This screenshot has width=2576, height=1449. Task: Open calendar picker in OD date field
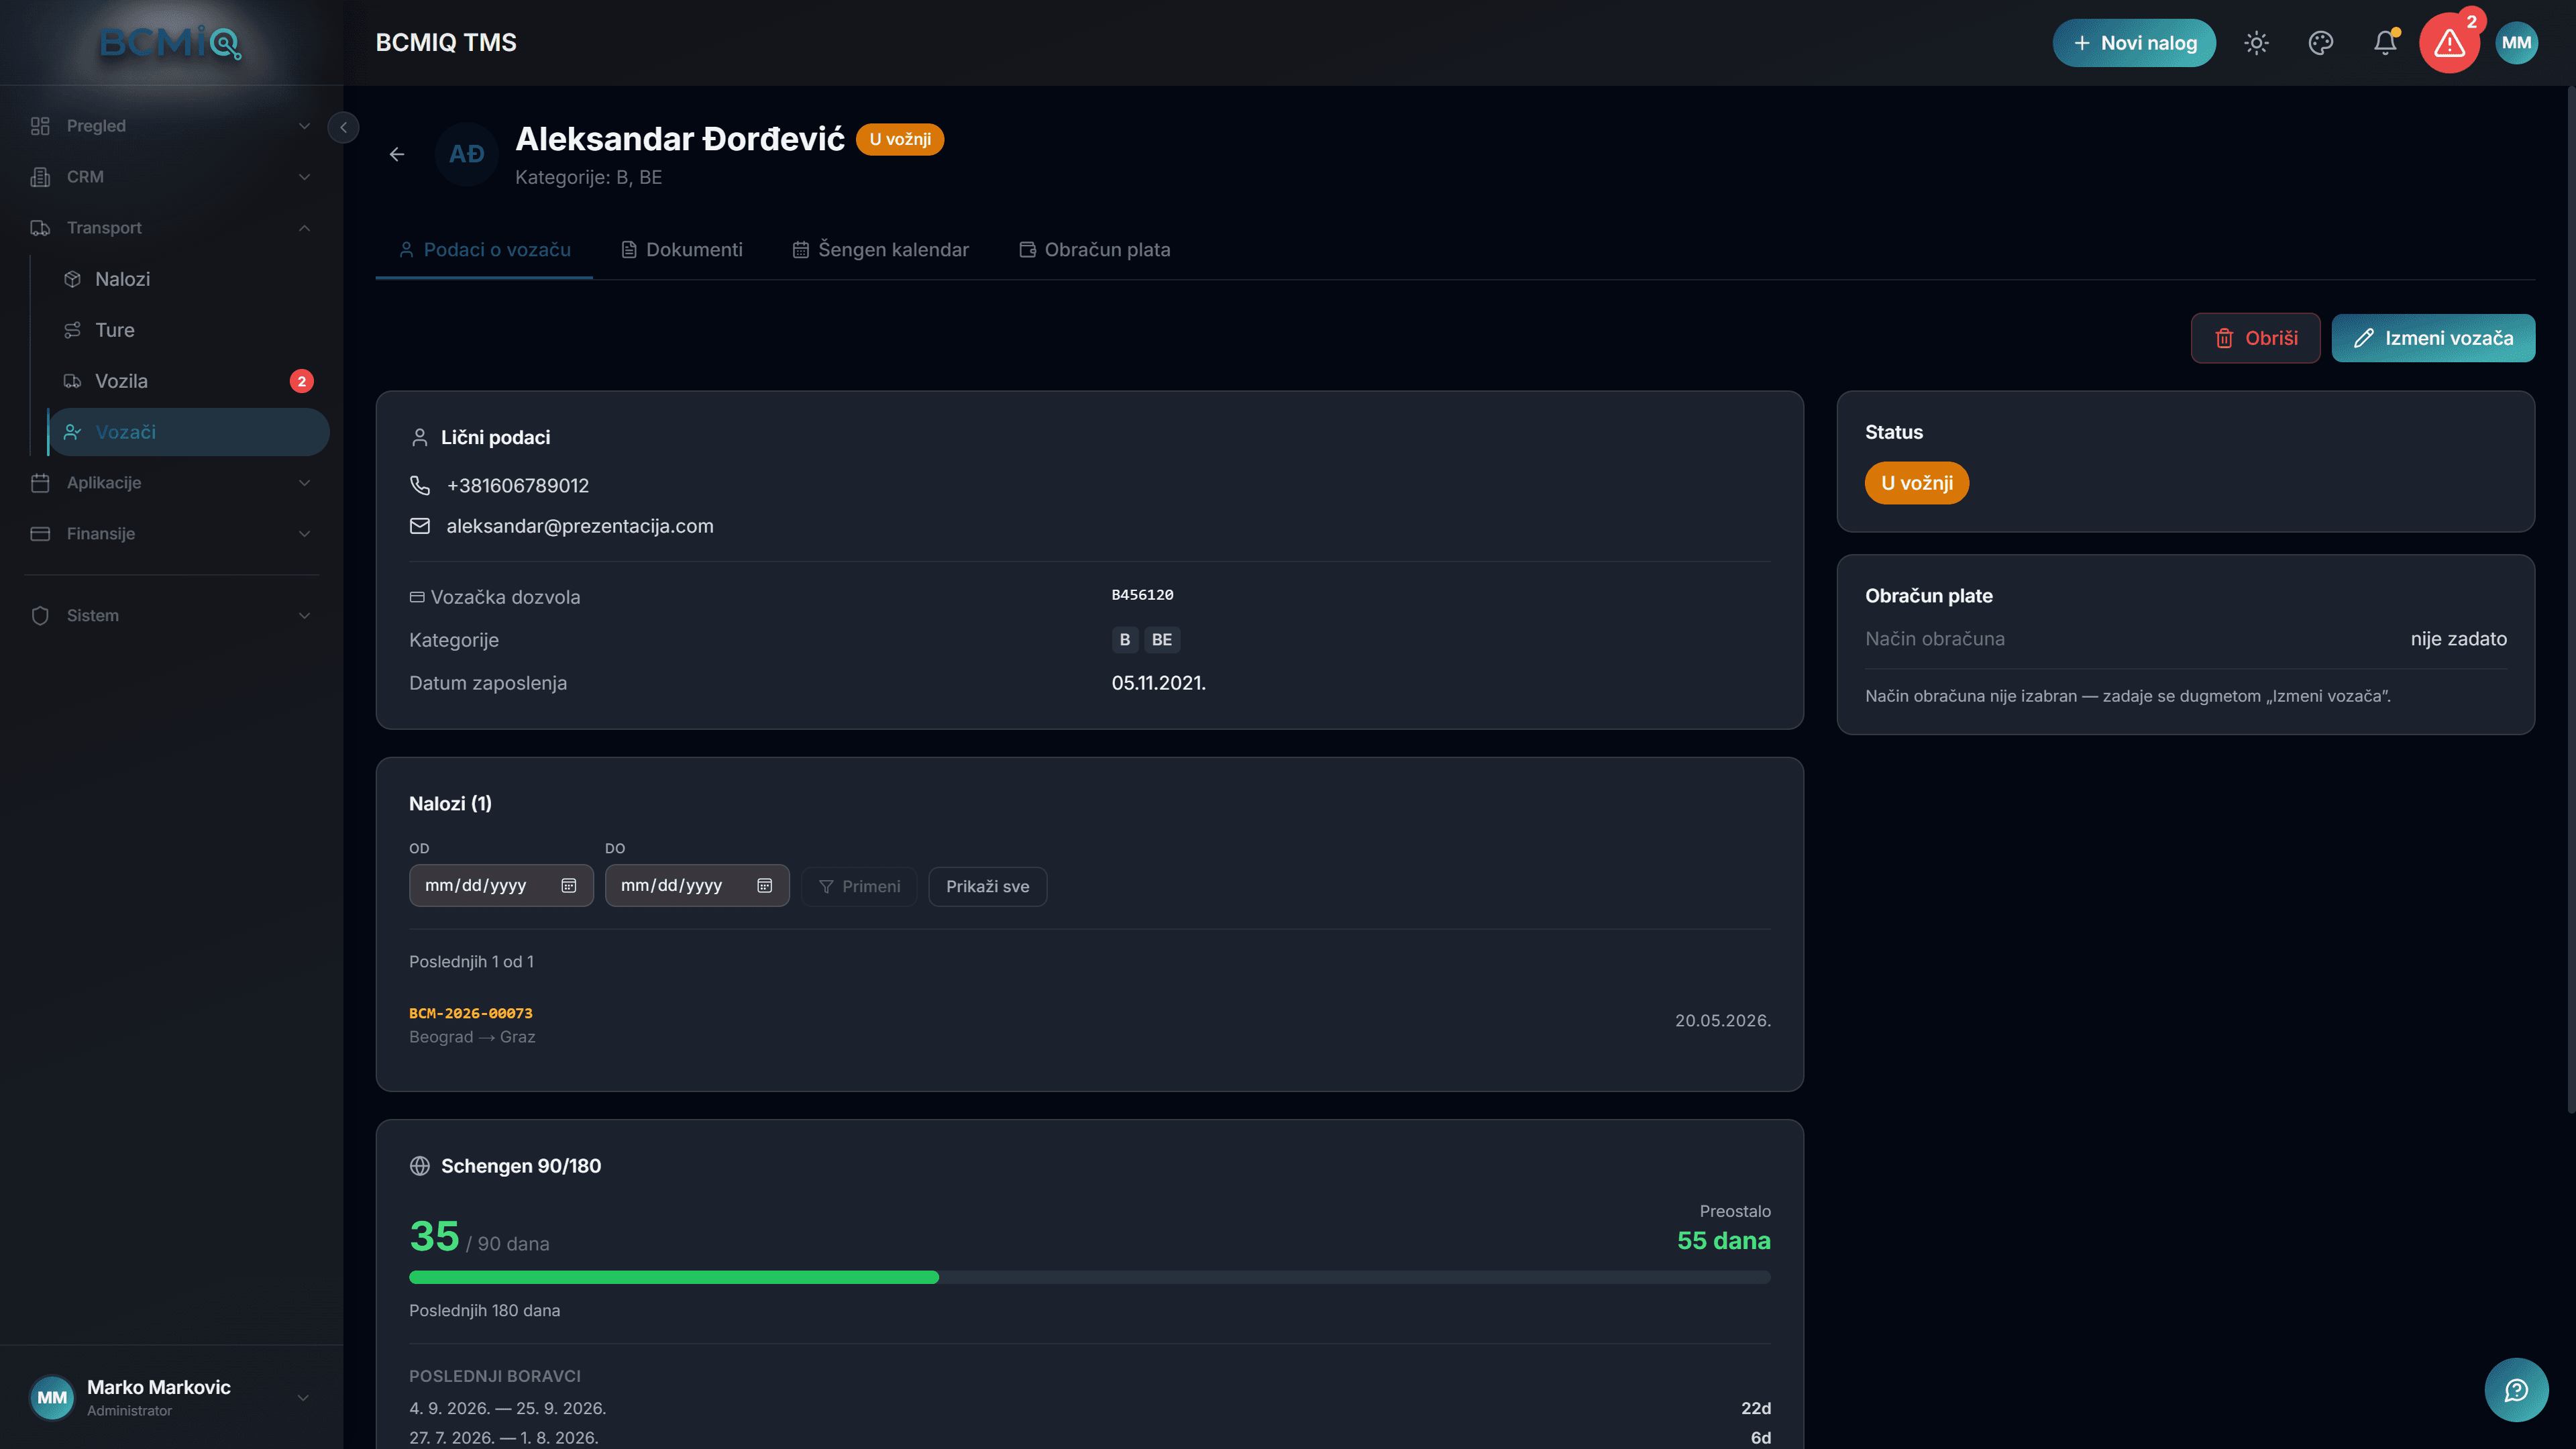point(569,886)
